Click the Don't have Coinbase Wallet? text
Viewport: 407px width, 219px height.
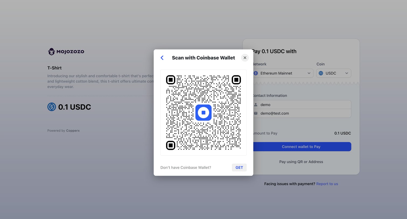[186, 167]
